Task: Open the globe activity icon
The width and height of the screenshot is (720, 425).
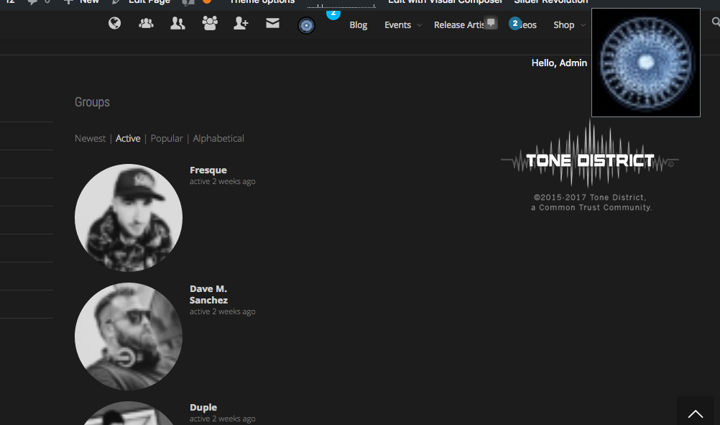Action: (114, 23)
